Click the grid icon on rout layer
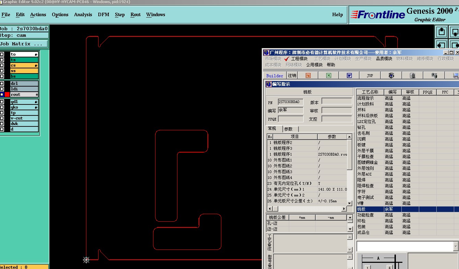This screenshot has height=269, width=459. [37, 94]
